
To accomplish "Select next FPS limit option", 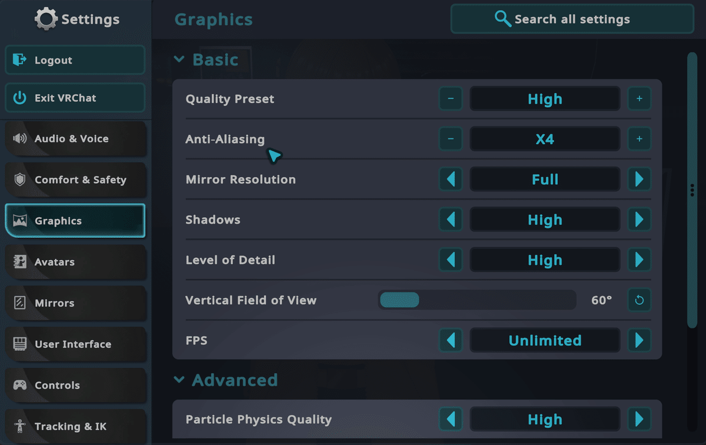I will click(x=639, y=340).
